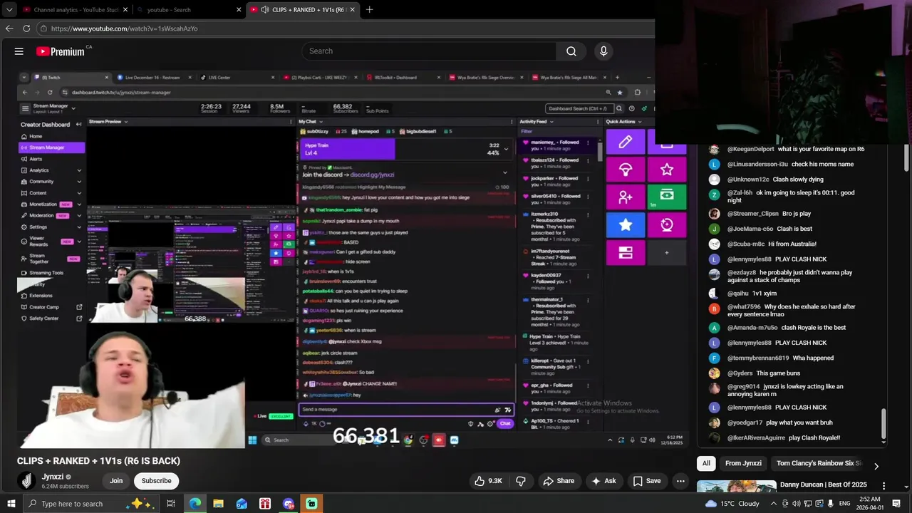Open the Jynxzi channel name link
Screen dimensions: 912x513
[x=53, y=477]
